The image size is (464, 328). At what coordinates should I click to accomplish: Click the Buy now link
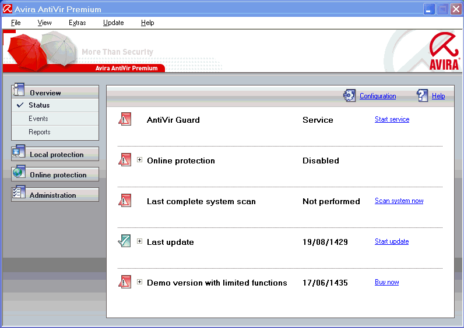click(386, 282)
